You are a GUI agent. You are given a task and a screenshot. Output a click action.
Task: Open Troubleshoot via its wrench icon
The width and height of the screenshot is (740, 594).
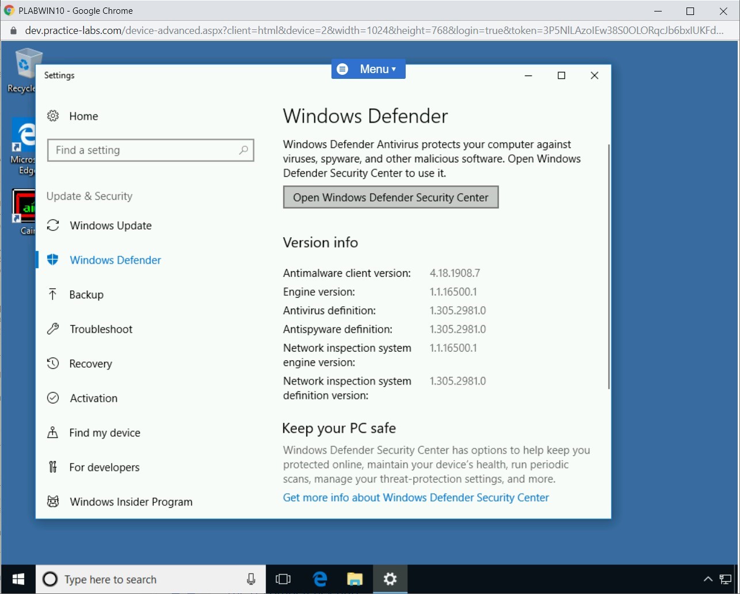53,329
